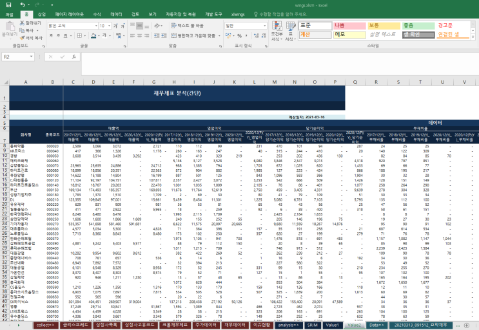
Task: Open the 파일 (File) menu
Action: pos(10,14)
